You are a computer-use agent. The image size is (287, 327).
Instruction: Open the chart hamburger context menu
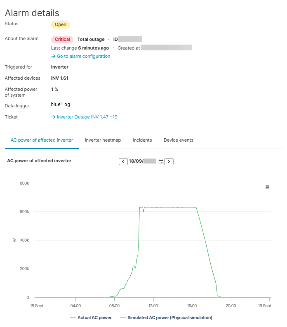pos(267,187)
